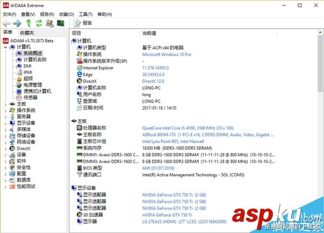The width and height of the screenshot is (324, 233).
Task: Select 便携式计算机 icon in tree
Action: pos(19,92)
